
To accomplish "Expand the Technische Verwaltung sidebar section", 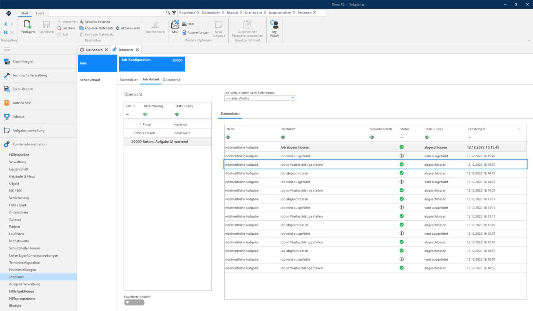I will coord(38,76).
